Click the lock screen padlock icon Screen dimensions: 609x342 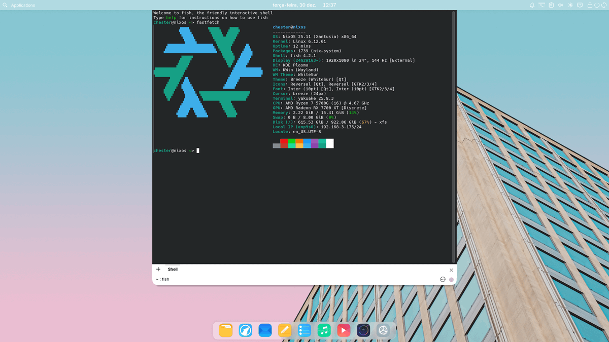point(590,5)
